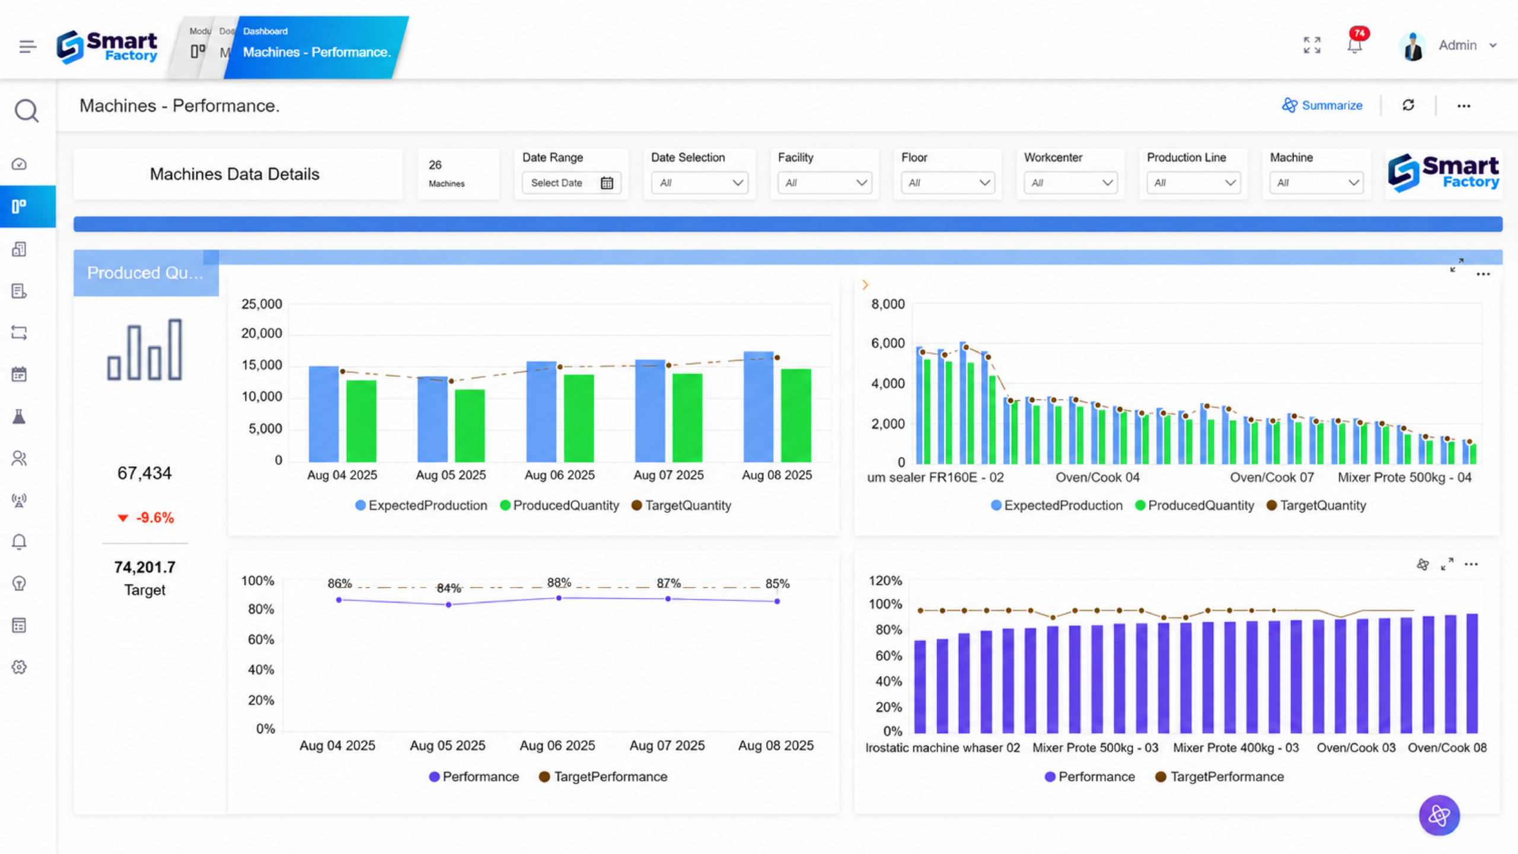Open the table list sidebar icon
The width and height of the screenshot is (1518, 854).
[x=20, y=625]
